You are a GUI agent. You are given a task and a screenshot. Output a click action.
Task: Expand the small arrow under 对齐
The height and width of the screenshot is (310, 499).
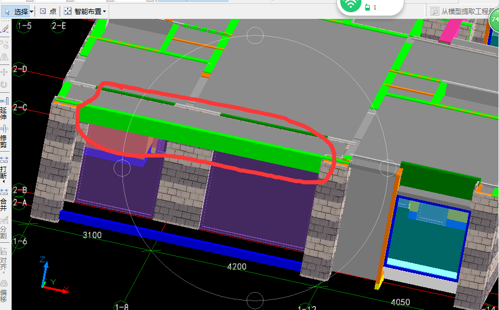point(4,273)
